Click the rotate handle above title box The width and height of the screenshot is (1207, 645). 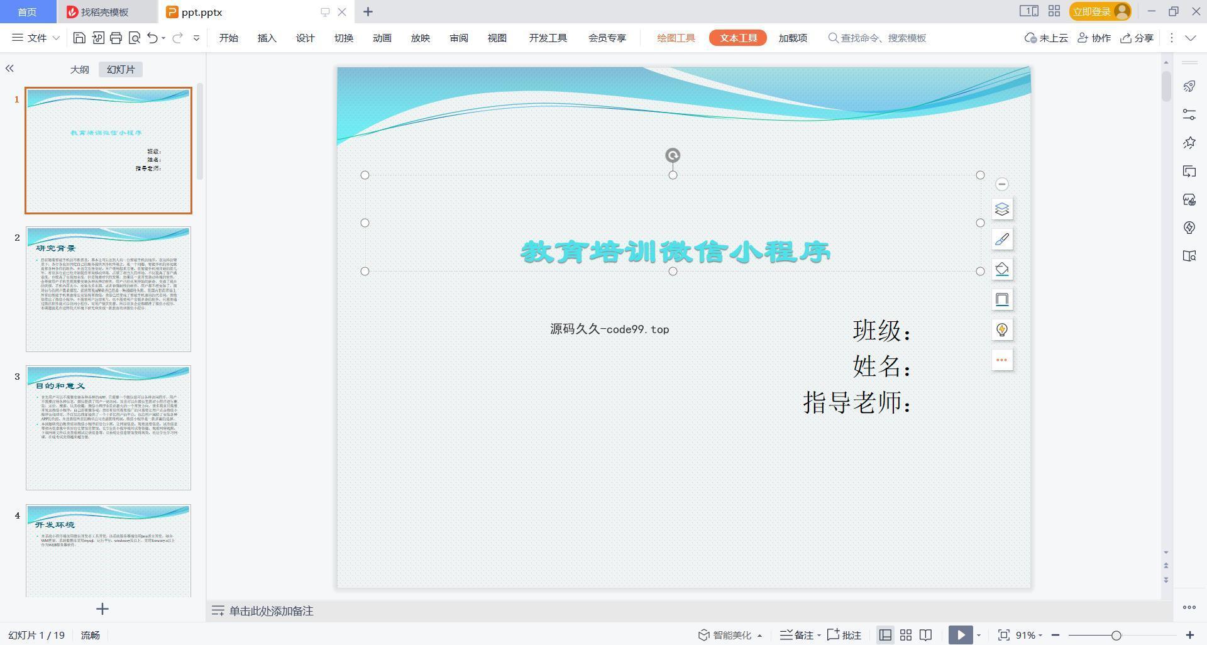pyautogui.click(x=673, y=155)
